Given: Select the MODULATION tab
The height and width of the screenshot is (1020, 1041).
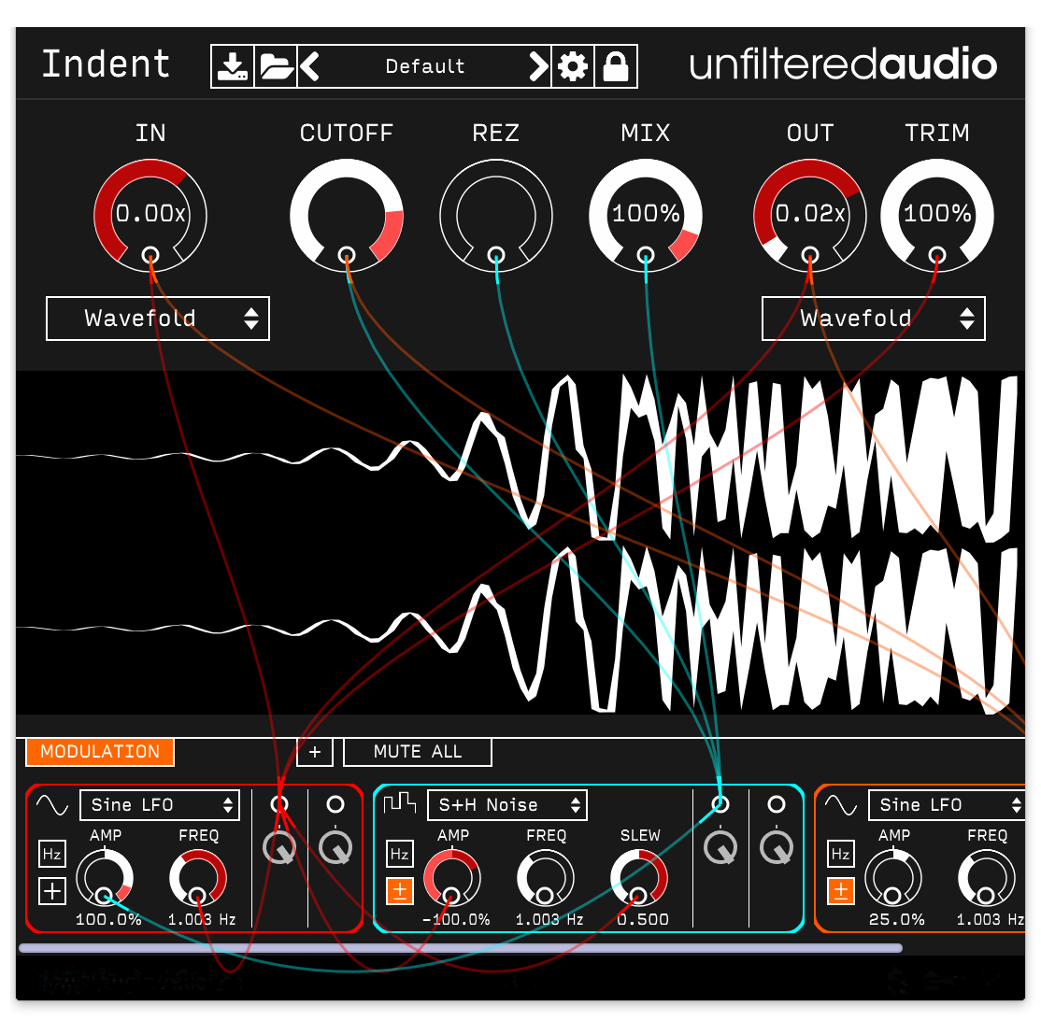Looking at the screenshot, I should tap(100, 752).
